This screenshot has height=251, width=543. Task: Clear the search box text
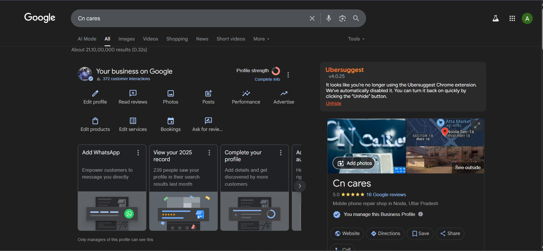[312, 18]
